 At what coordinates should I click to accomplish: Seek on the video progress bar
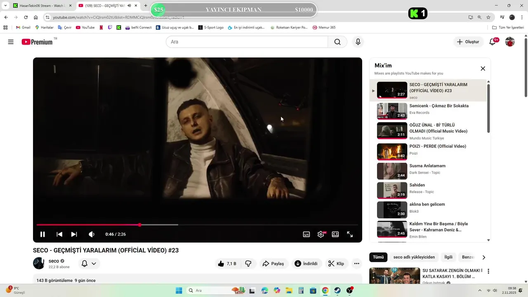[197, 225]
